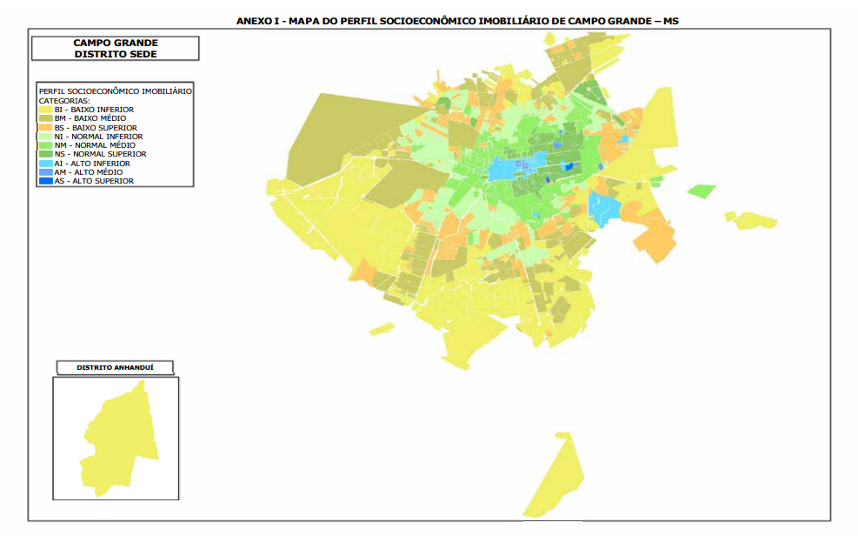Click the 'DISTRITO ANHANDUÍ' label box
858x536 pixels.
tap(115, 367)
